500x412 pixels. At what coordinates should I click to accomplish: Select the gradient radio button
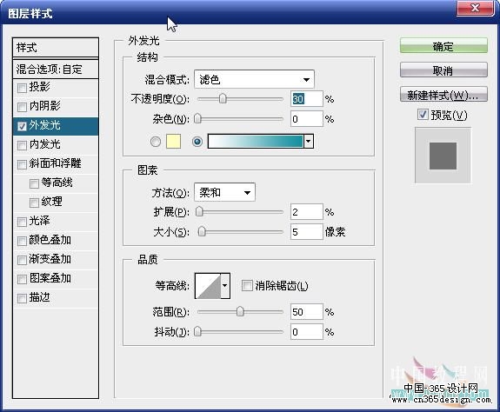197,142
